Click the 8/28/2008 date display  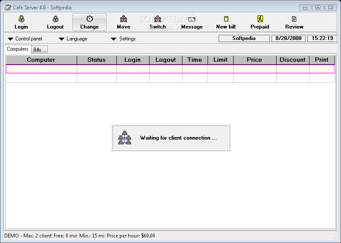click(x=289, y=38)
